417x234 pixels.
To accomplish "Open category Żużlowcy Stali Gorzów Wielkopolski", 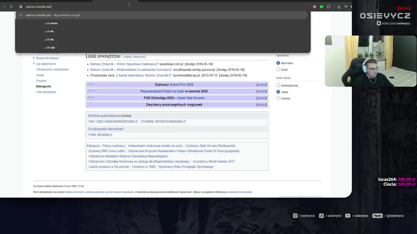I will point(210,146).
